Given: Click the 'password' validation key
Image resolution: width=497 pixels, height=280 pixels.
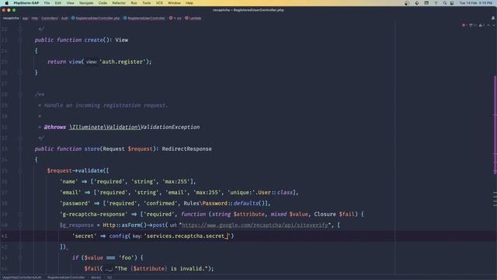Looking at the screenshot, I should (x=75, y=203).
